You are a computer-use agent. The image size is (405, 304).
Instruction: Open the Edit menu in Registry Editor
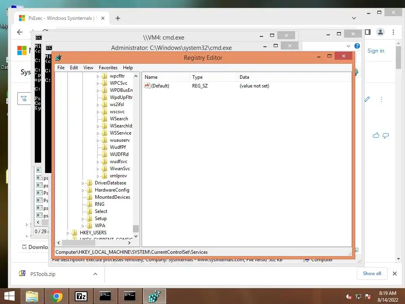(74, 67)
